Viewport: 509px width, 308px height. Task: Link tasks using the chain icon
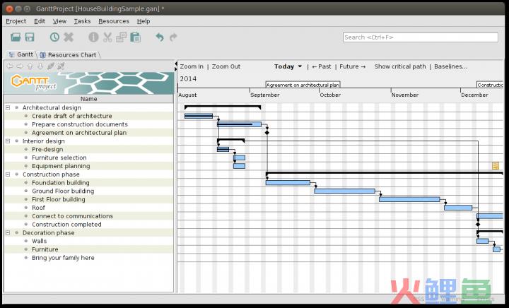click(51, 66)
